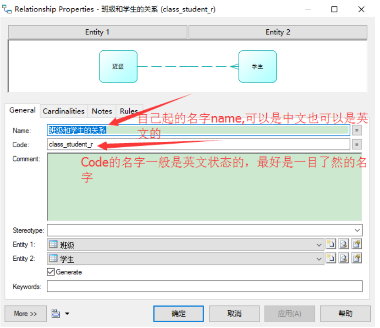Open properties of Entity 2 entity
The width and height of the screenshot is (380, 328).
coord(357,258)
